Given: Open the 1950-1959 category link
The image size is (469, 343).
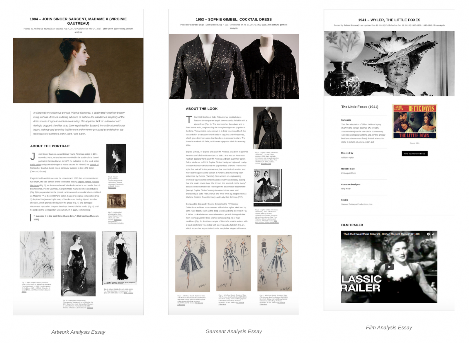Looking at the screenshot, I should [x=261, y=25].
